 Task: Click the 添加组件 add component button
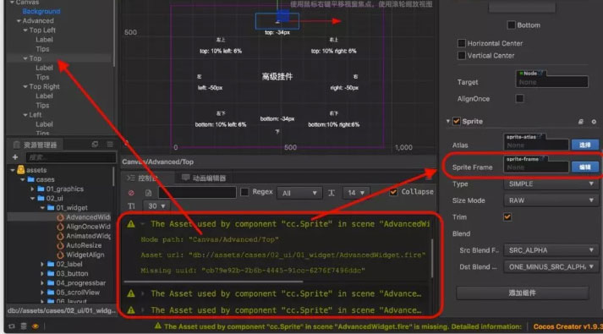tap(523, 293)
